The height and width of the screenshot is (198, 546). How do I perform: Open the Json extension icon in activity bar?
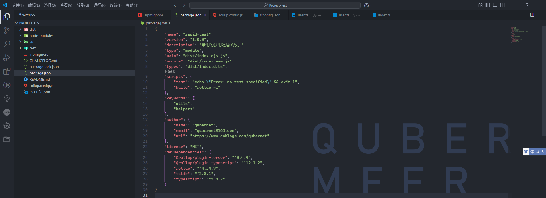coord(7,112)
